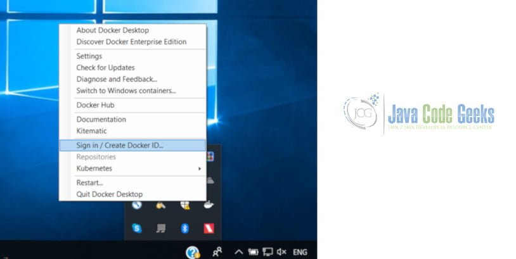Open the People taskbar icon
The height and width of the screenshot is (259, 516).
point(217,252)
